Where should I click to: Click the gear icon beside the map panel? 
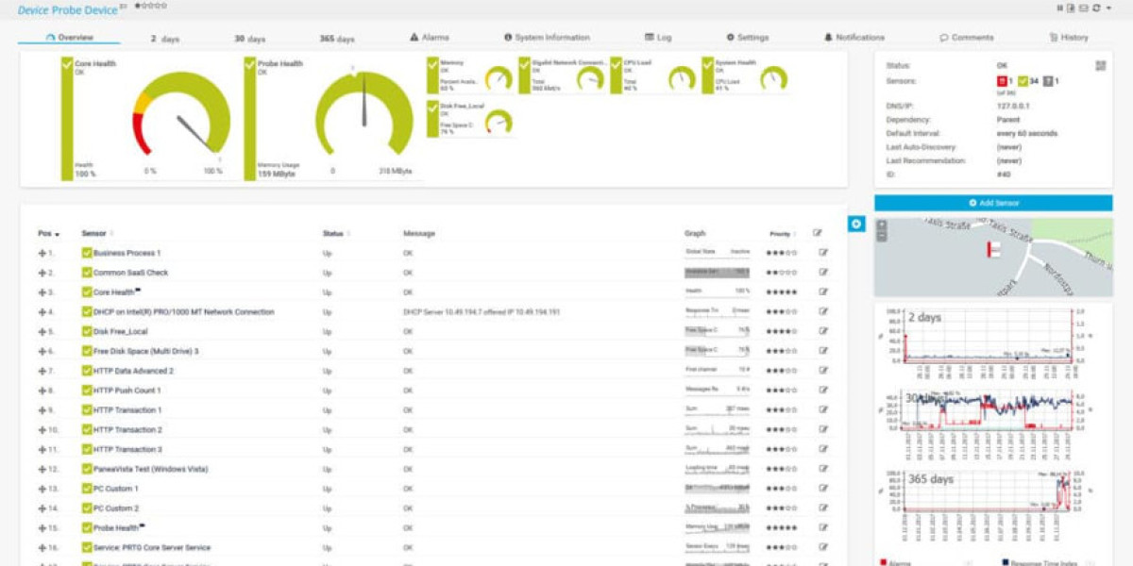point(854,222)
